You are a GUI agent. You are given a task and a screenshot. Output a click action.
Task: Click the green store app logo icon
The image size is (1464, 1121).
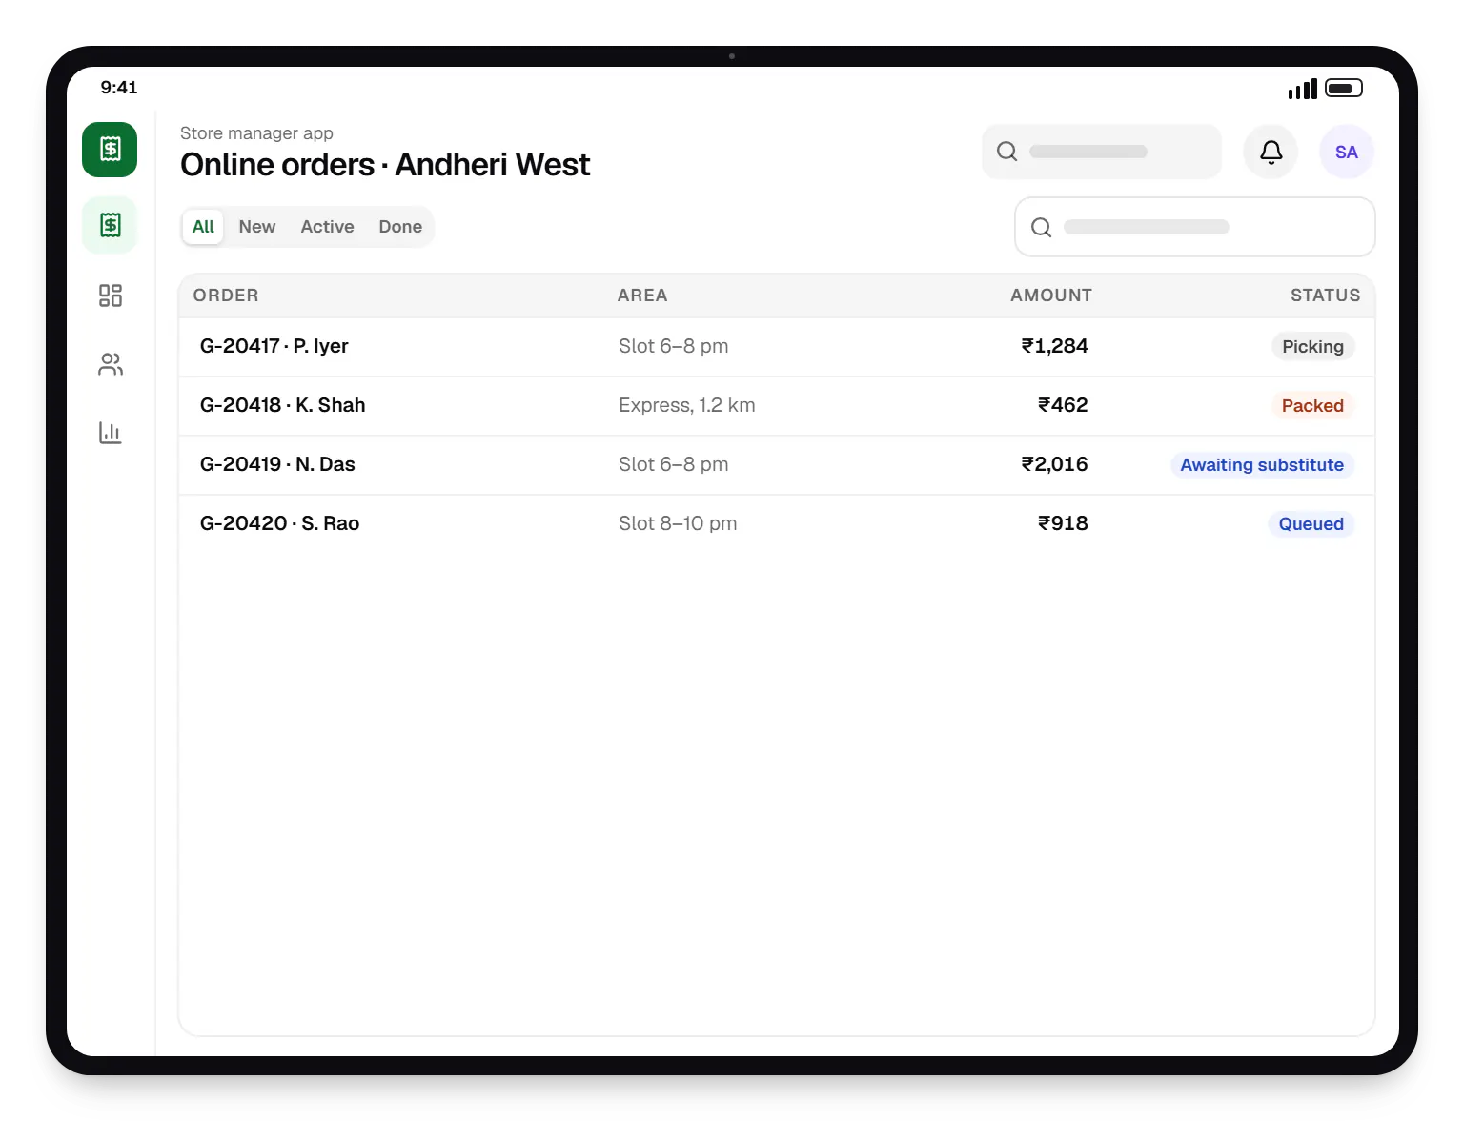pyautogui.click(x=110, y=150)
